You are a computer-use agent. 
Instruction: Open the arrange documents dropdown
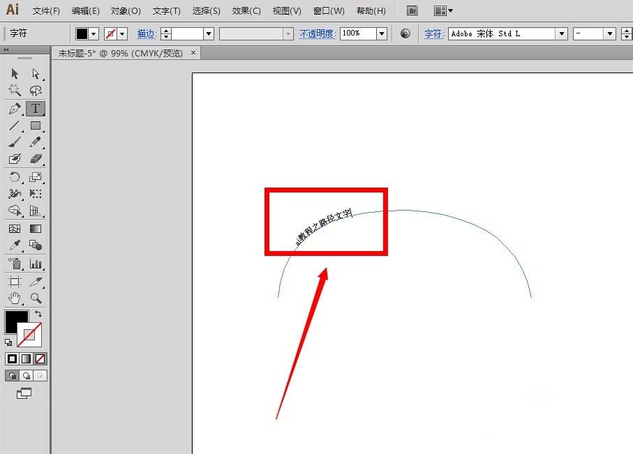coord(443,11)
